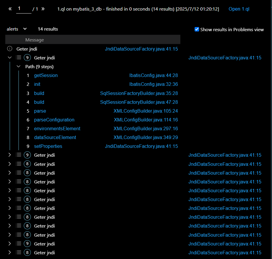Click the Message column header

pyautogui.click(x=34, y=40)
